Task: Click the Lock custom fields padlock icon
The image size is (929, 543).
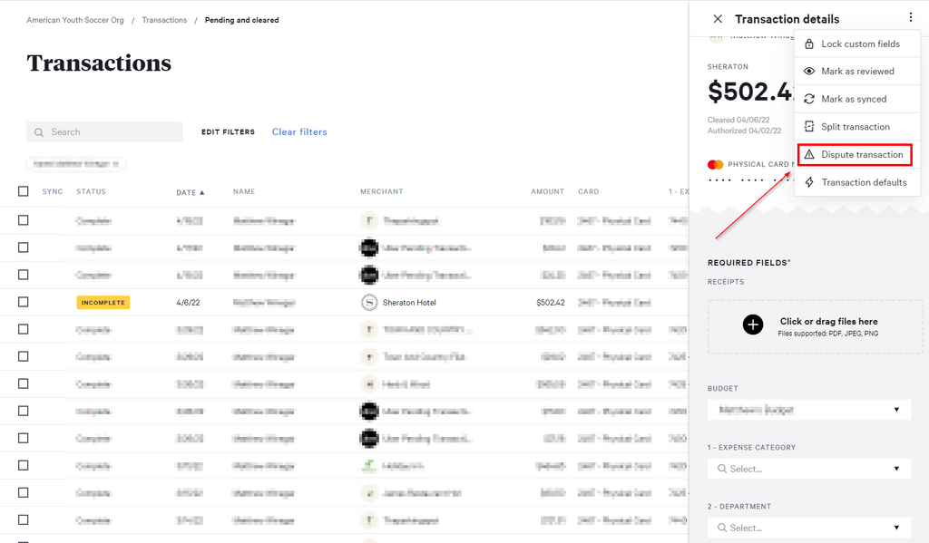Action: point(809,44)
